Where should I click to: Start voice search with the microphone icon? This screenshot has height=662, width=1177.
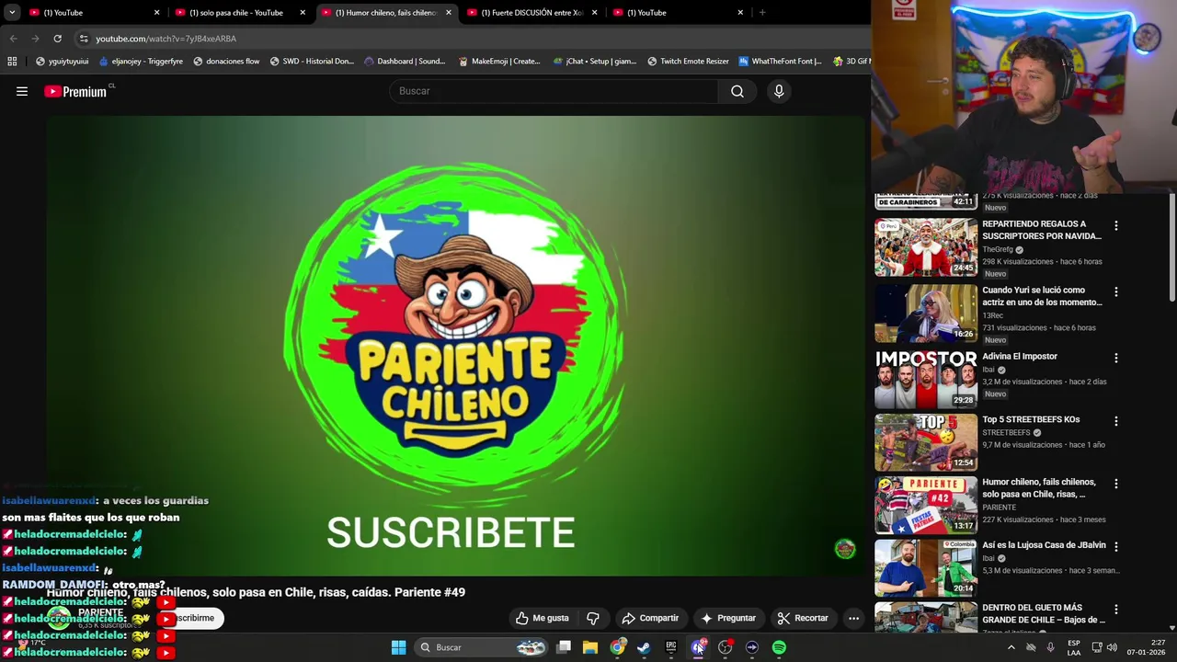(x=779, y=91)
